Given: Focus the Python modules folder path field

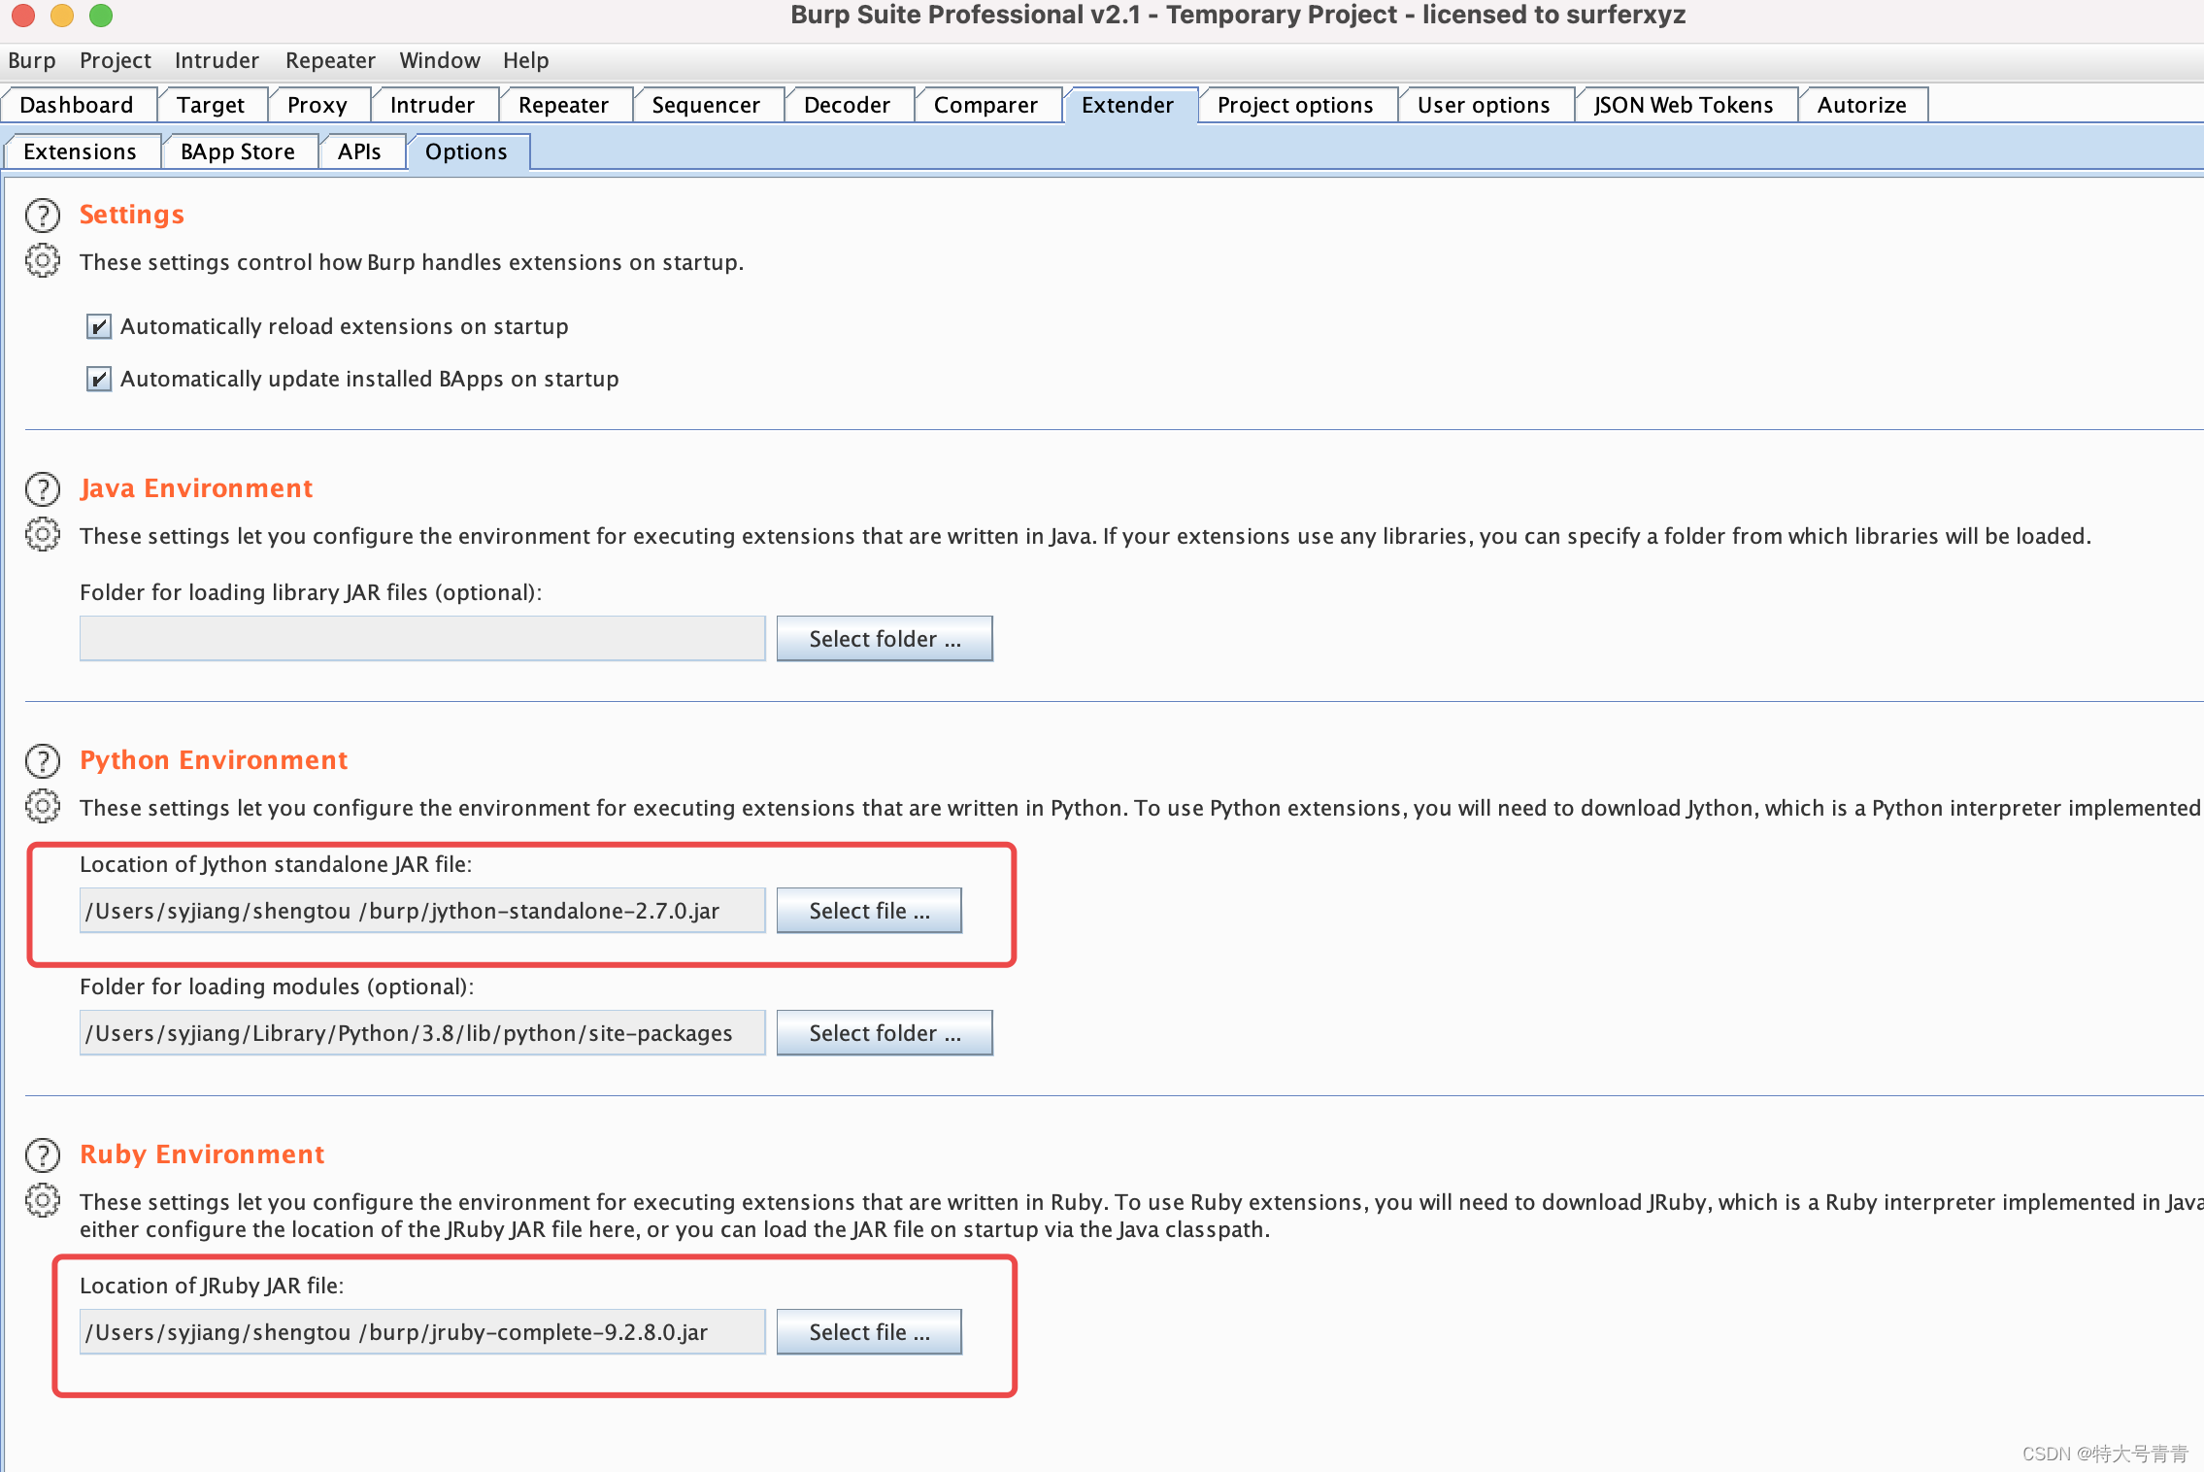Looking at the screenshot, I should (x=422, y=1033).
